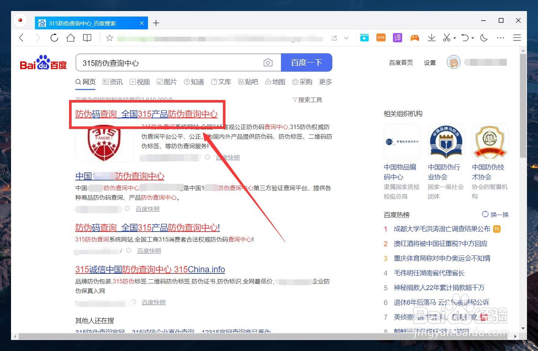Viewport: 538px width, 351px height.
Task: Open the 百度首页 link
Action: 401,63
